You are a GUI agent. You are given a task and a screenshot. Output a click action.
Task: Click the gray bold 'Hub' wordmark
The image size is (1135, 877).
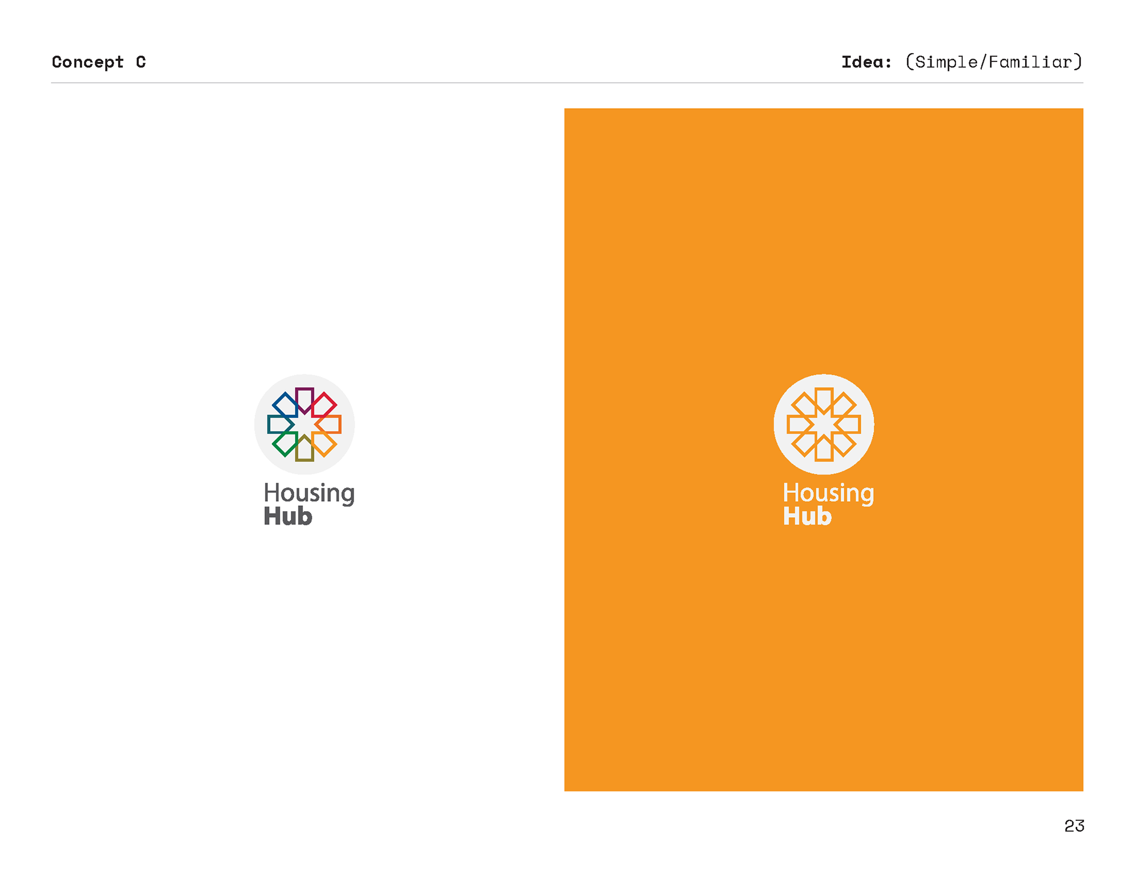288,517
